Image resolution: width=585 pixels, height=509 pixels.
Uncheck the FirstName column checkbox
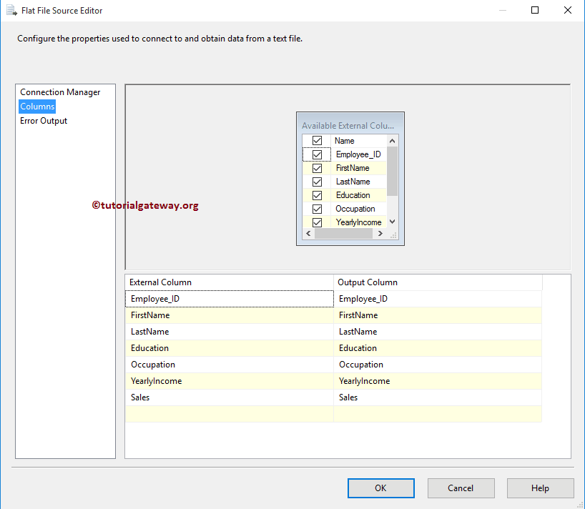point(317,168)
